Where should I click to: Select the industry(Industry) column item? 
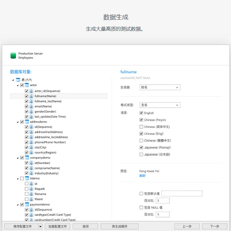click(x=46, y=173)
